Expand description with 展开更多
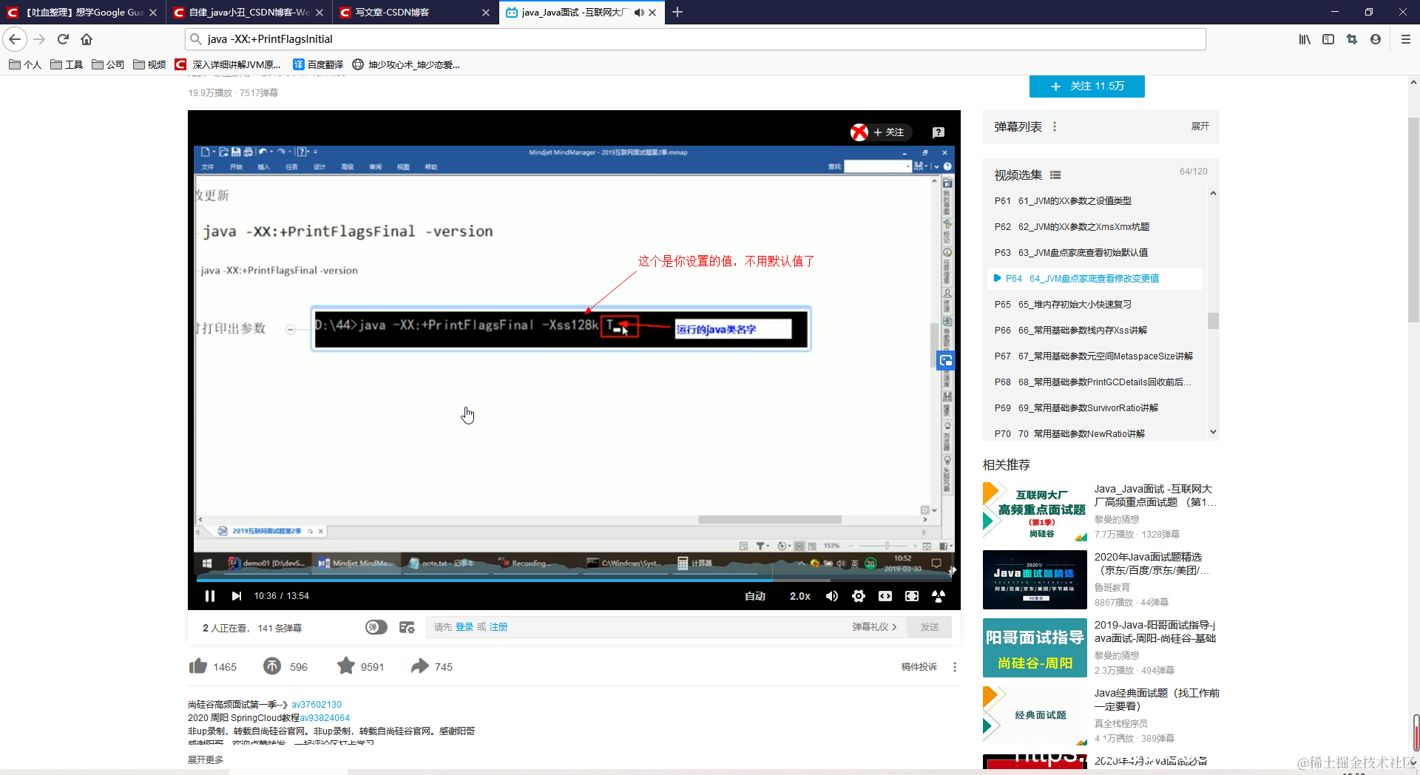This screenshot has width=1420, height=775. (206, 760)
